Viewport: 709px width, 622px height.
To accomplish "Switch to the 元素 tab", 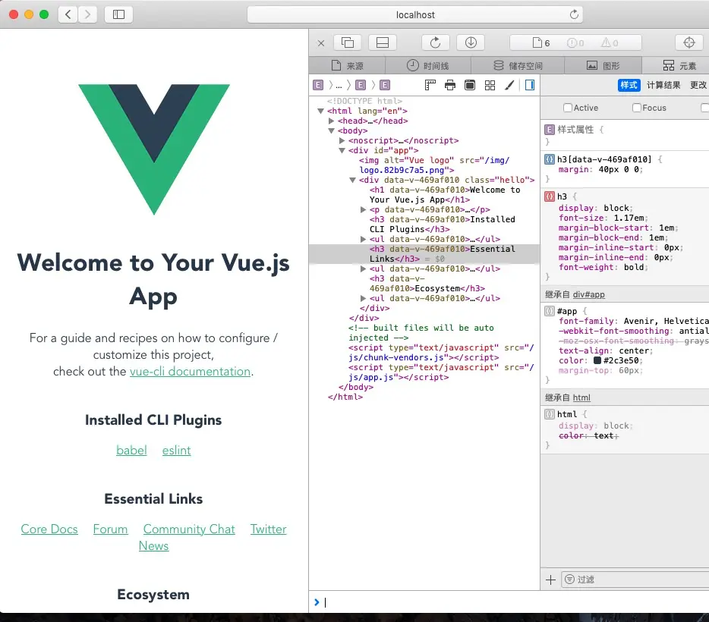I will [x=679, y=65].
